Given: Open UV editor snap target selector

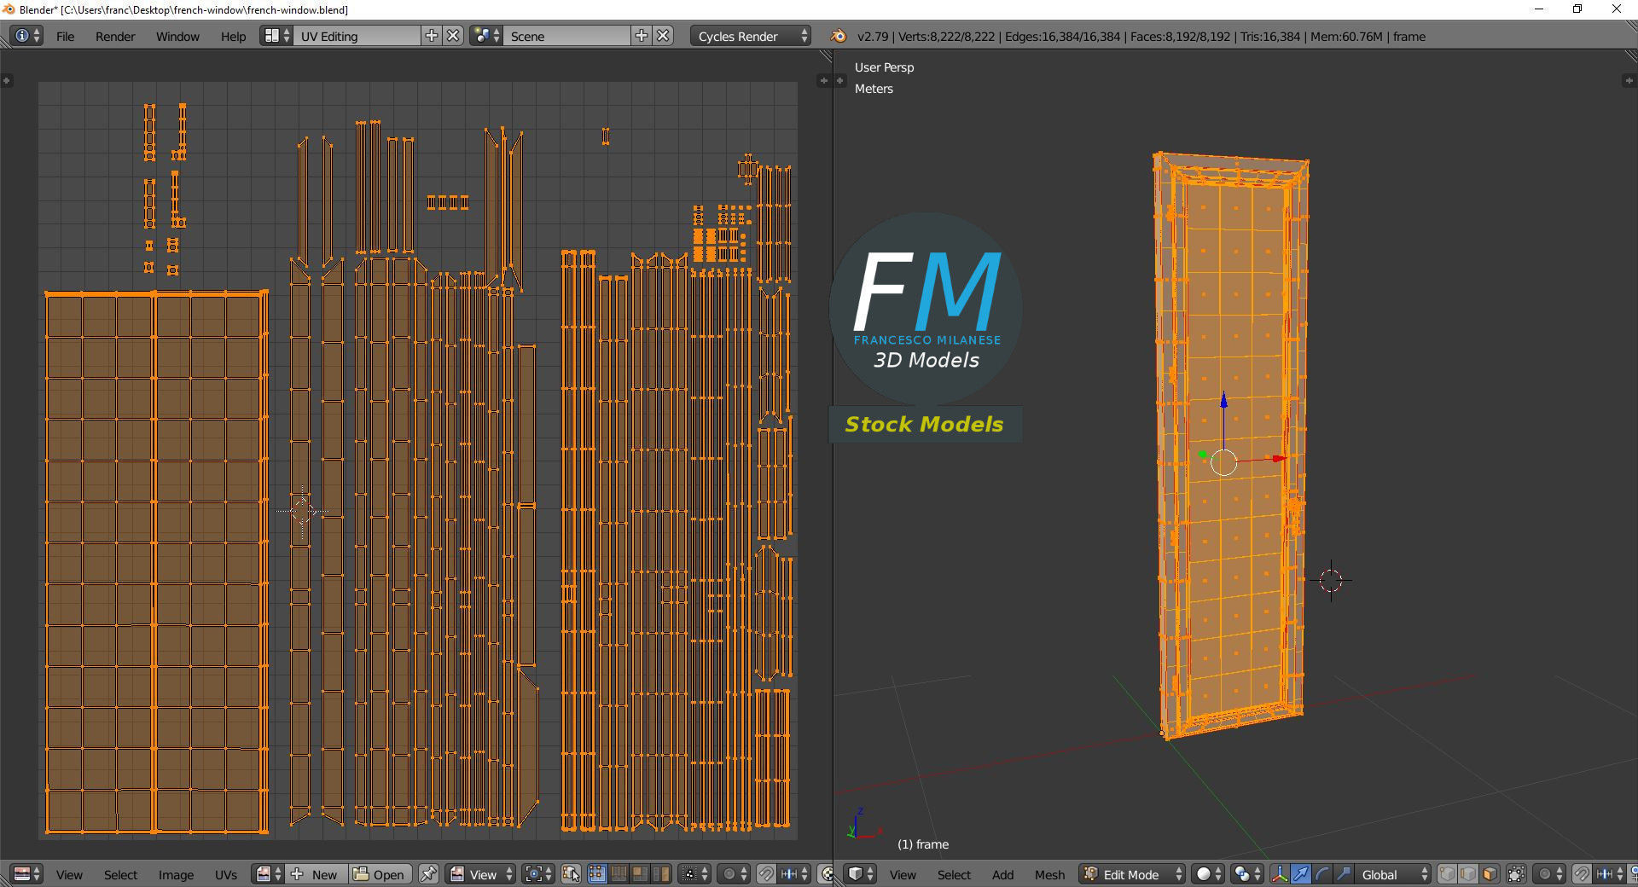Looking at the screenshot, I should point(794,874).
